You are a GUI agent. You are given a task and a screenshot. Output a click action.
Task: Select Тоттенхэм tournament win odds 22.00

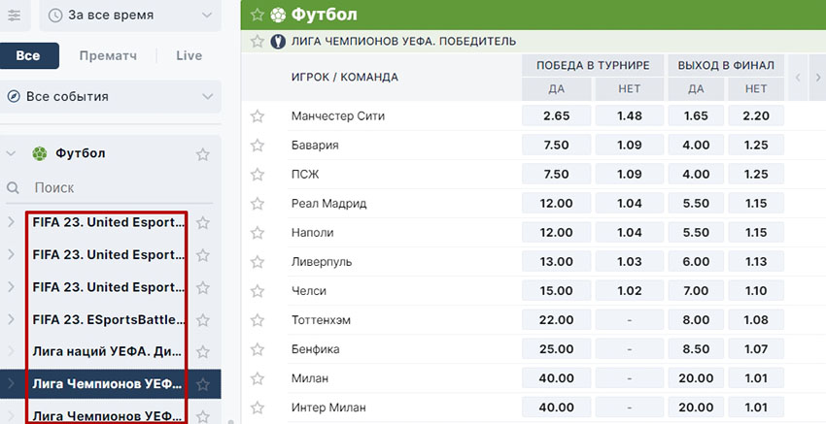point(556,320)
